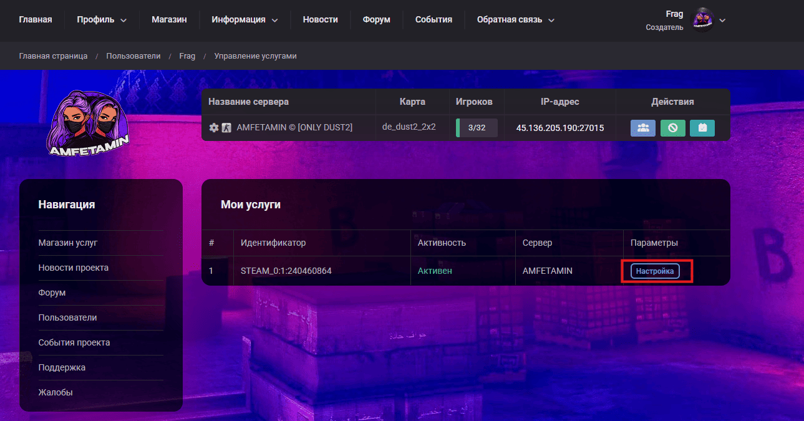The image size is (804, 421).
Task: Click the Активен status text
Action: click(x=435, y=271)
